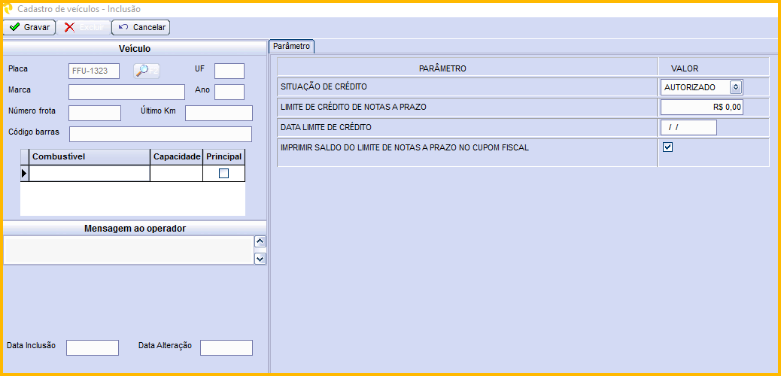Click the SITUAÇÃO DE CRÉDITO row label
Image resolution: width=781 pixels, height=376 pixels.
coord(324,86)
